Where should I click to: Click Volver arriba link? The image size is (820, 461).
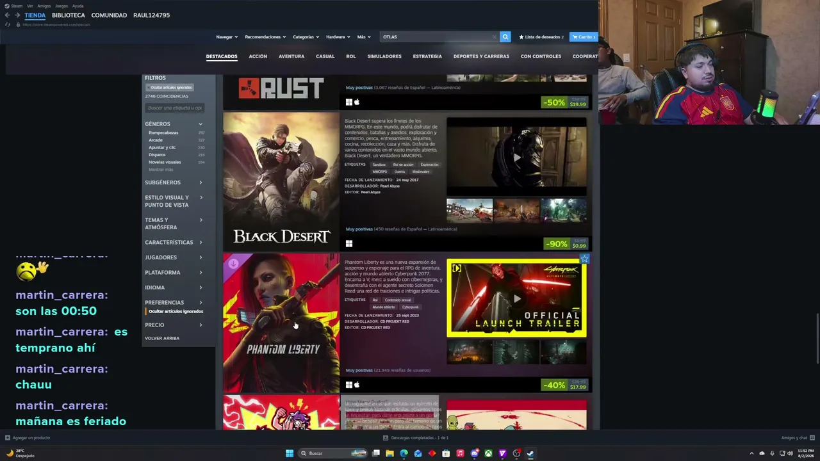coord(162,338)
